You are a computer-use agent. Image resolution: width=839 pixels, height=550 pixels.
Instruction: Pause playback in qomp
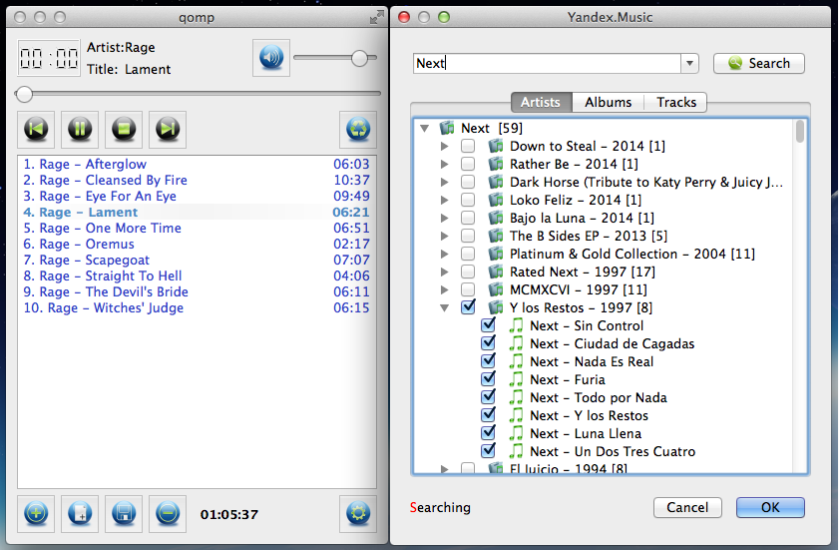tap(80, 129)
